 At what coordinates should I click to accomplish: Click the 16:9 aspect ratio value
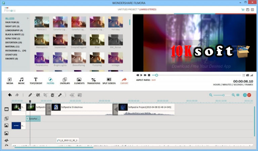[x=153, y=80]
